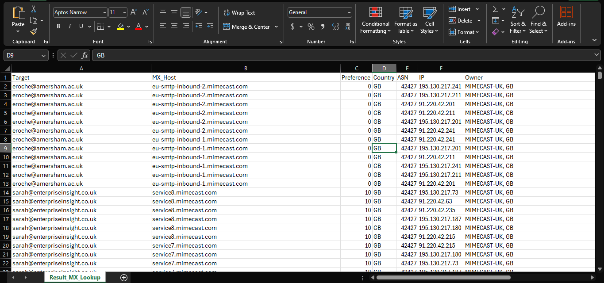
Task: Open the Name Box dropdown
Action: click(43, 55)
